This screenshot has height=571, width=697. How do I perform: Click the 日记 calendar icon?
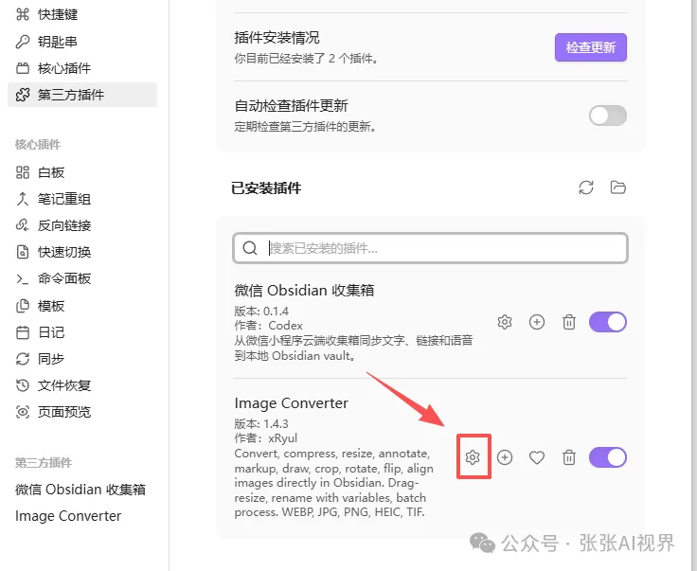23,332
